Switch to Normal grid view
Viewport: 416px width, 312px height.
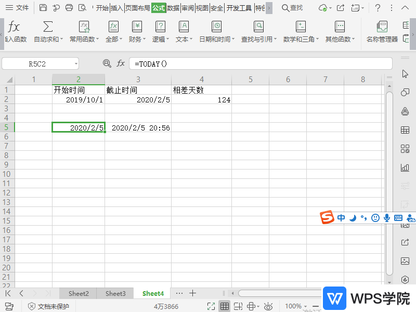pos(225,306)
